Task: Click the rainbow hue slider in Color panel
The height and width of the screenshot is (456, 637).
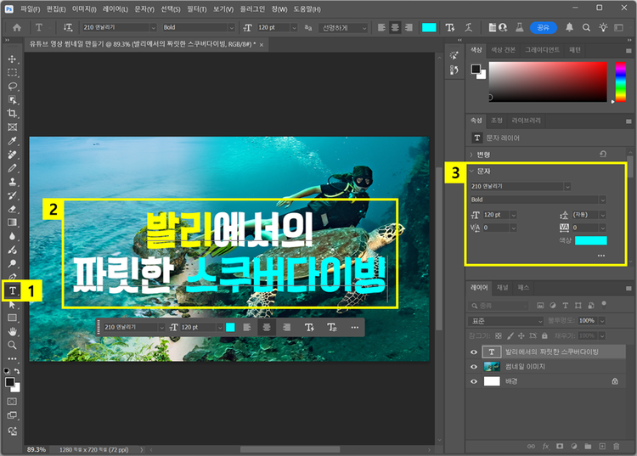Action: click(620, 82)
